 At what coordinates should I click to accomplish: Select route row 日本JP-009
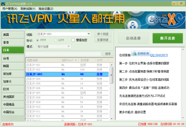click(67, 102)
